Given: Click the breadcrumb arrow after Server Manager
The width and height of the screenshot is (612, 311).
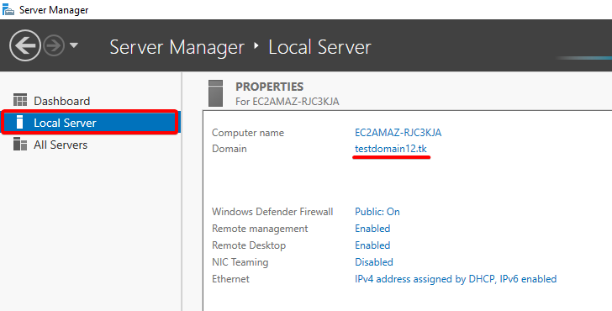Looking at the screenshot, I should (x=256, y=46).
